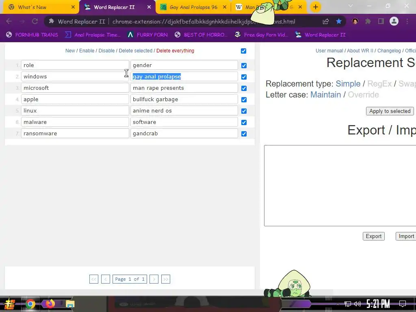
Task: Open Chrome from the taskbar
Action: tap(30, 304)
